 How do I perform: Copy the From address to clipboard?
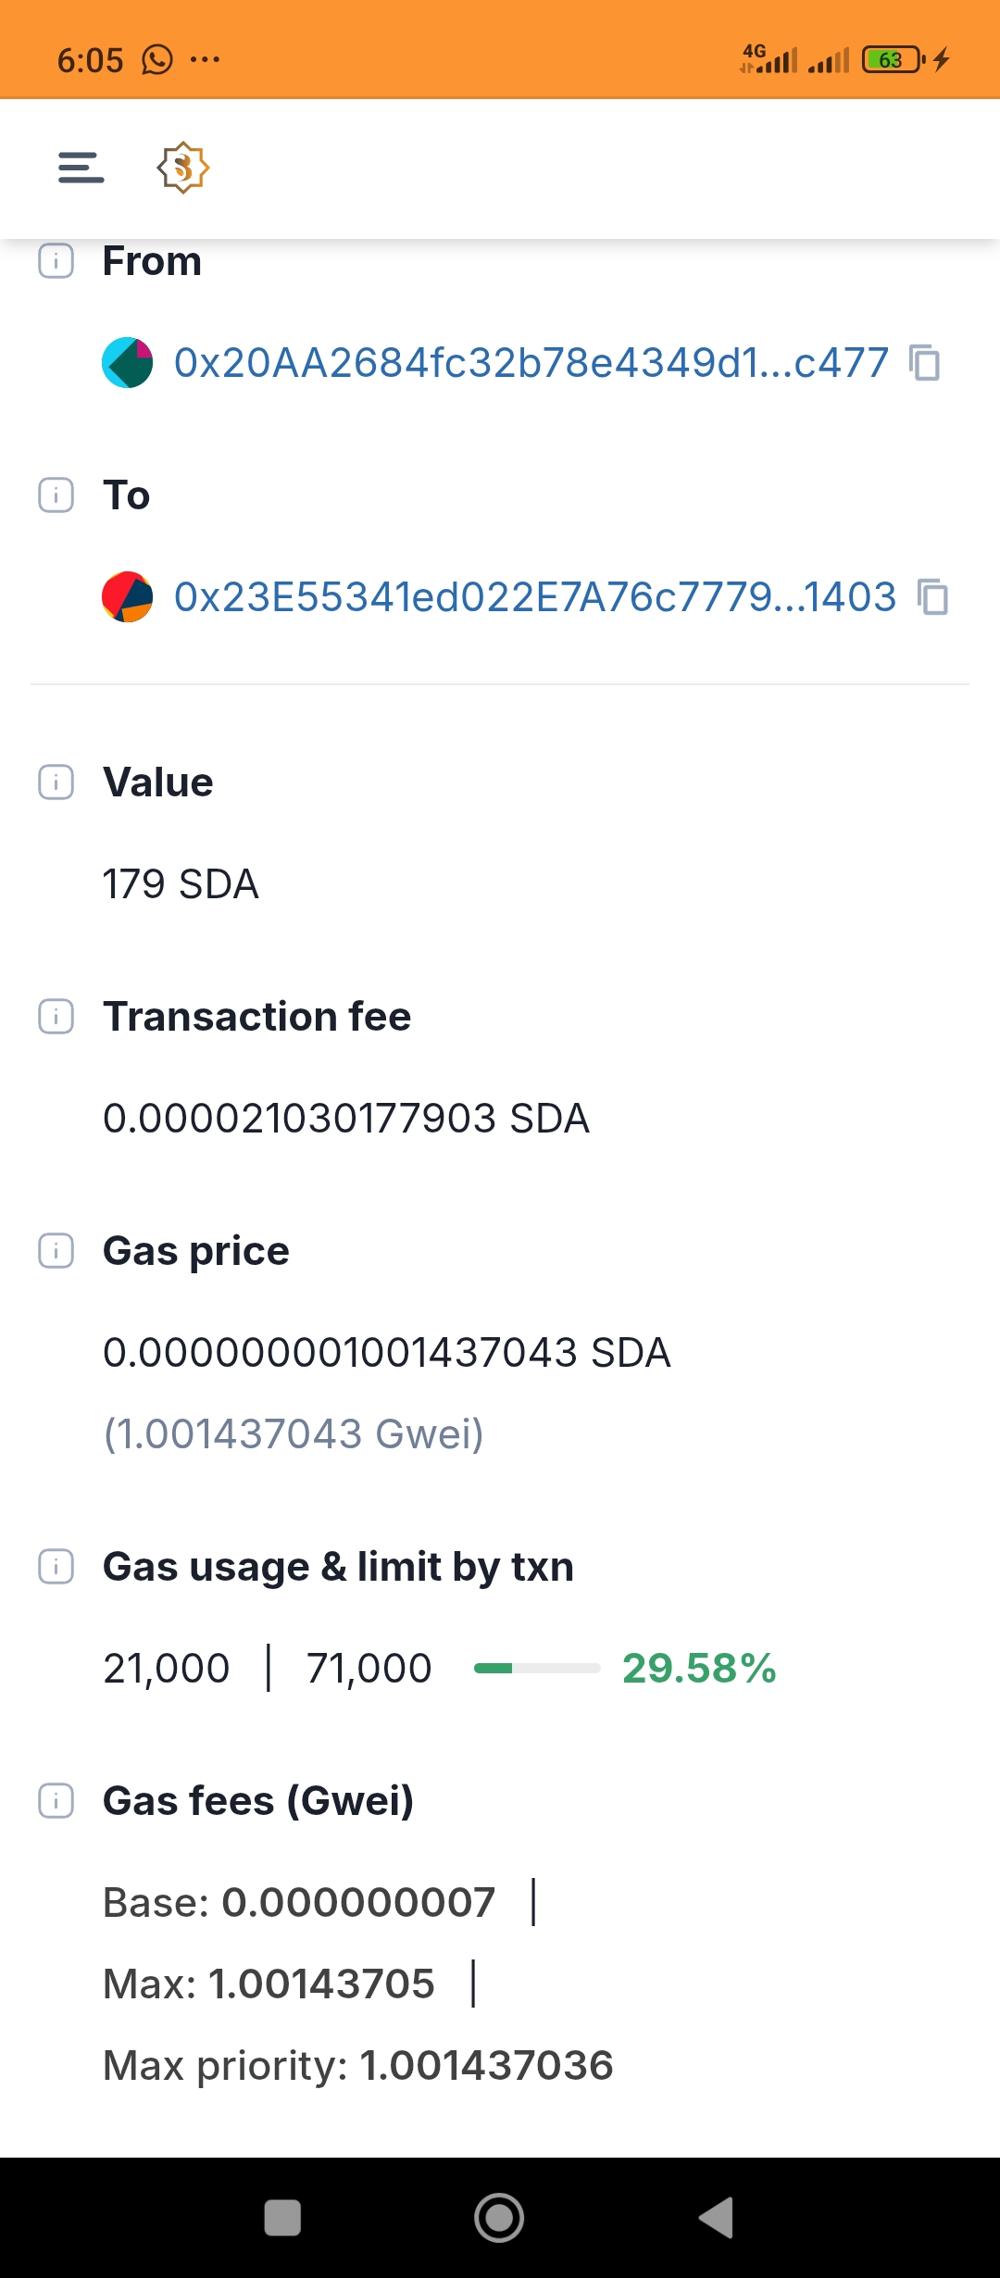pyautogui.click(x=924, y=362)
